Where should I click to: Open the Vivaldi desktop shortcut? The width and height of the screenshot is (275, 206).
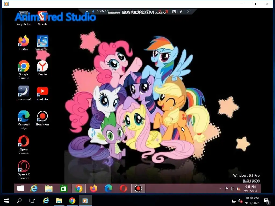(42, 18)
